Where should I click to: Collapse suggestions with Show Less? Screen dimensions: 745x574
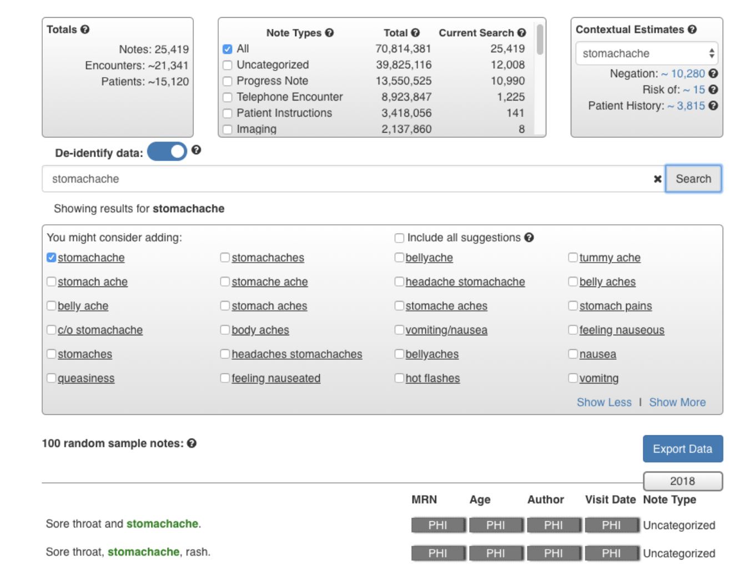604,402
